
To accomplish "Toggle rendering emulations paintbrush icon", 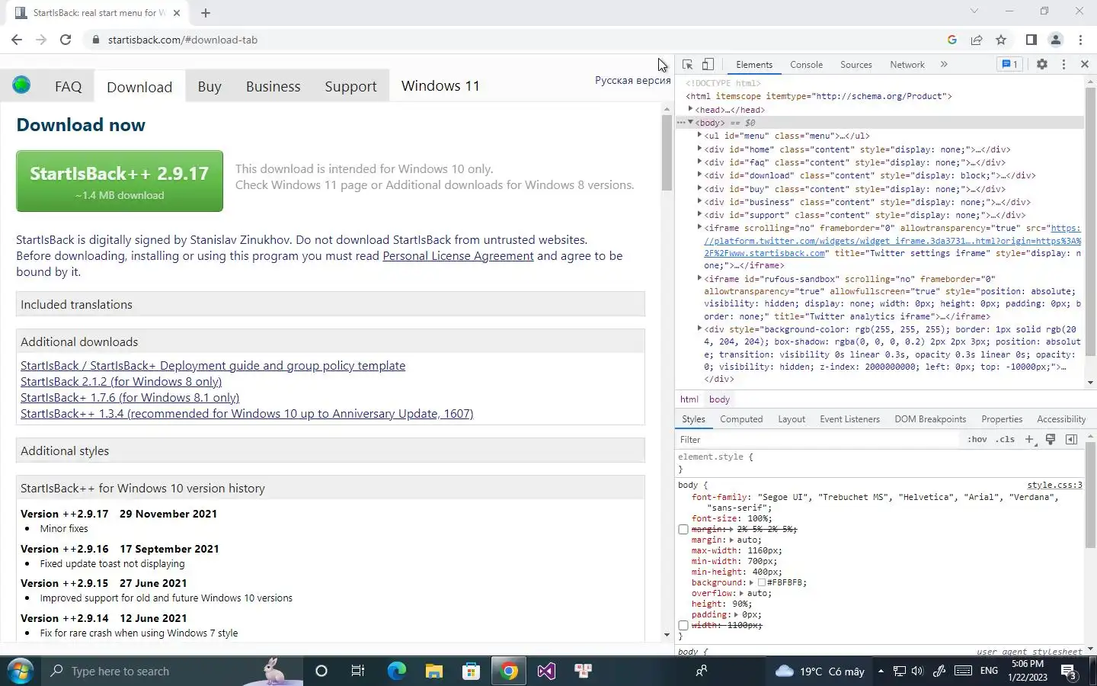I will (1051, 439).
